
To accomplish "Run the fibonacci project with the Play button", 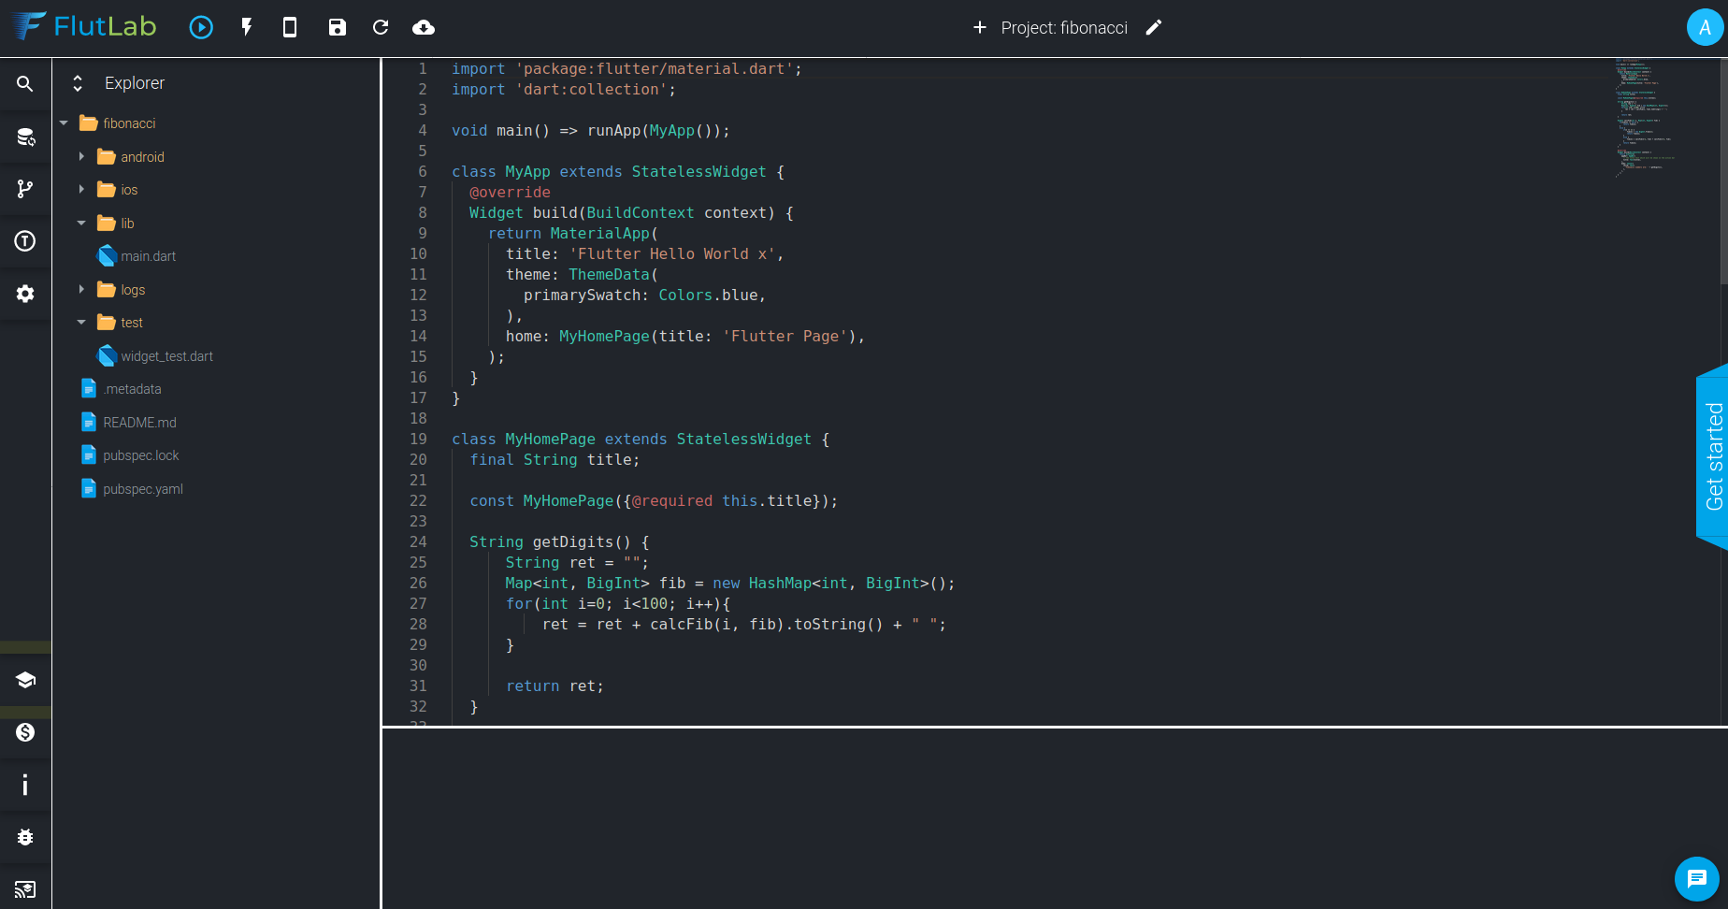I will point(201,27).
